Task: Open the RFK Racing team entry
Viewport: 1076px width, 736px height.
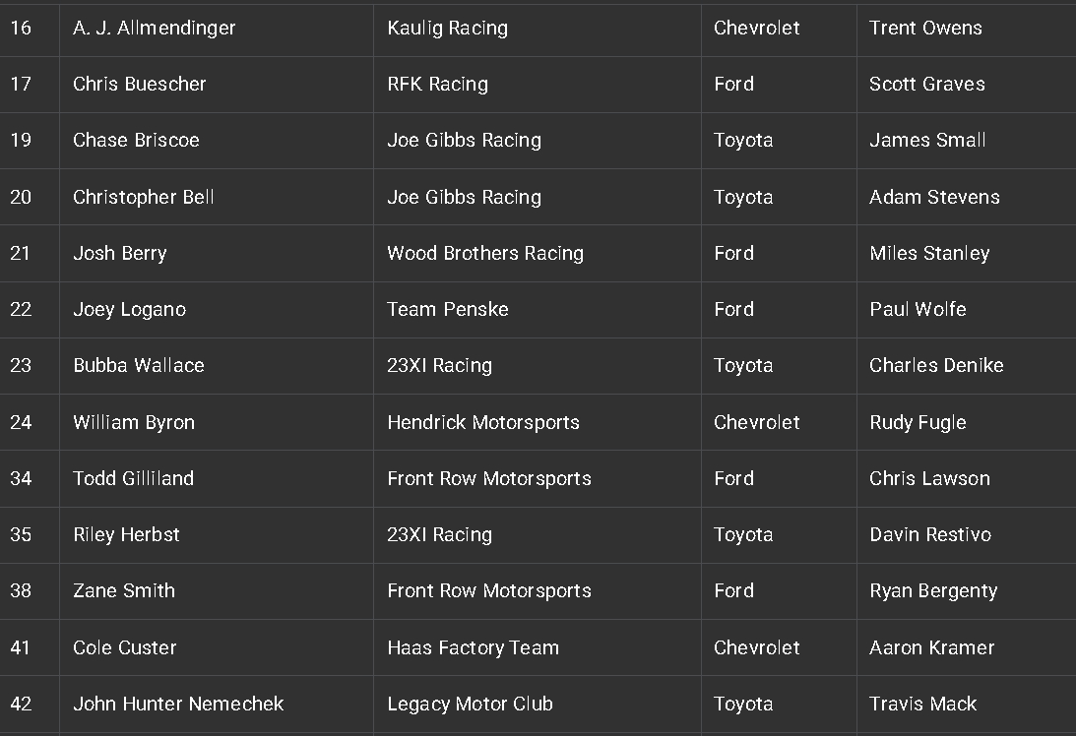Action: tap(438, 85)
